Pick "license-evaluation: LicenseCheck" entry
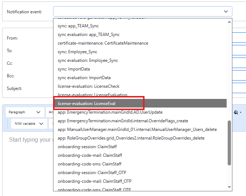This screenshot has width=246, height=196. point(140,86)
